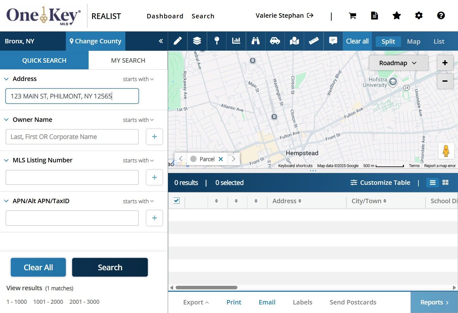Click the Owner Name input field
Viewport: 458px width, 313px height.
point(72,137)
